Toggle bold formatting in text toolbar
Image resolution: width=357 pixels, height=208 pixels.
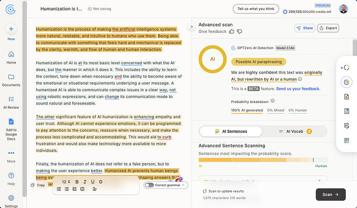point(77,182)
